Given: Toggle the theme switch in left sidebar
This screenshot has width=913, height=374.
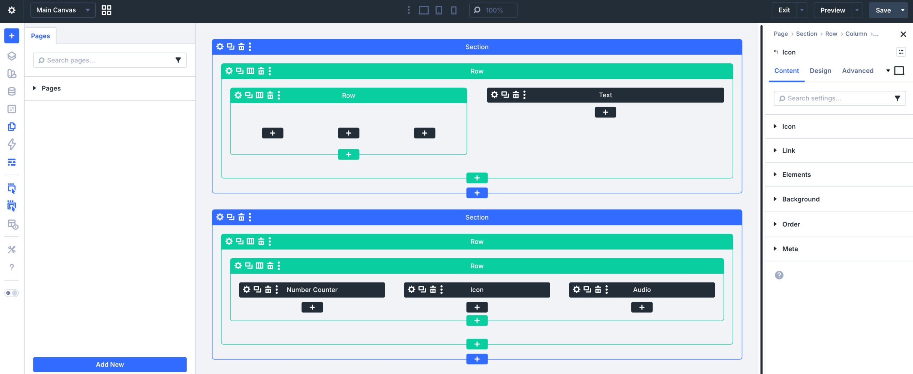Looking at the screenshot, I should [12, 293].
